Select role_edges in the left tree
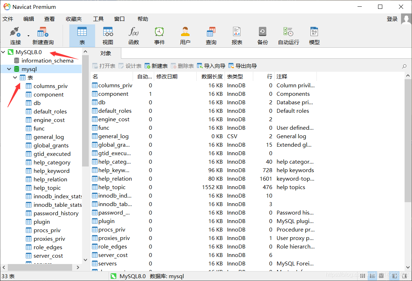The image size is (412, 281). coord(48,247)
